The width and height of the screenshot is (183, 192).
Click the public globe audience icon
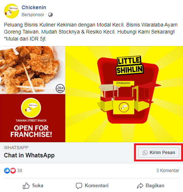tap(50, 15)
